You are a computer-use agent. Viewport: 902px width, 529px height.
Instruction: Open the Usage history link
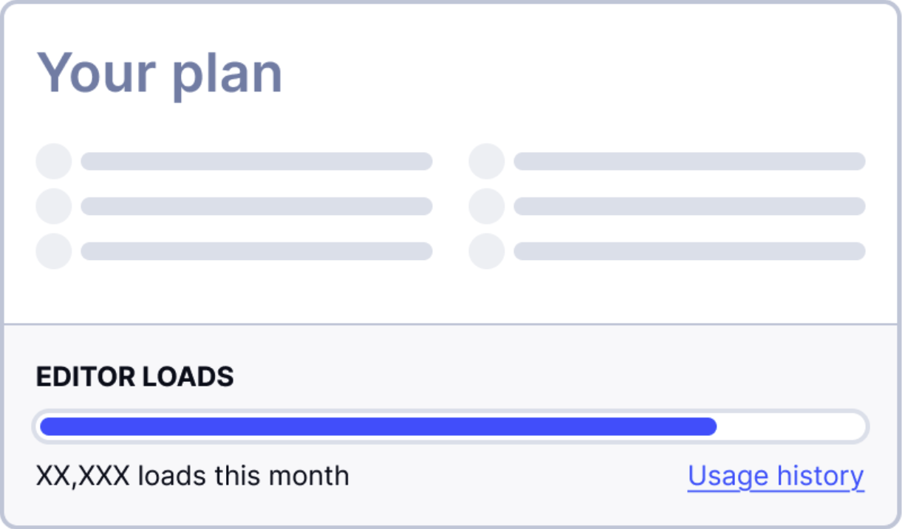[x=775, y=476]
